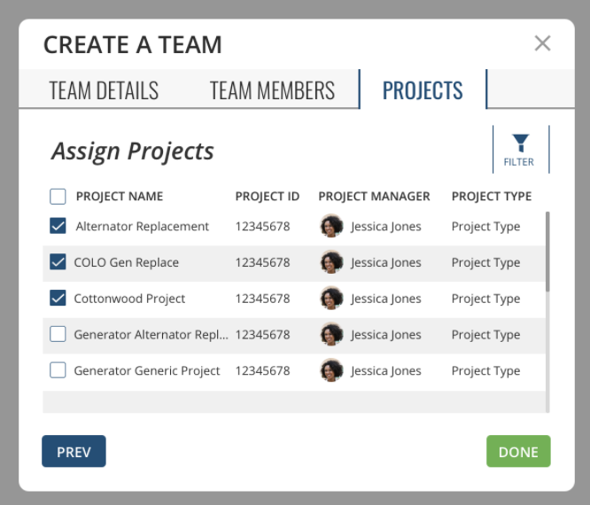590x505 pixels.
Task: Click Jessica Jones avatar in Alternator Replacement row
Action: tap(331, 226)
